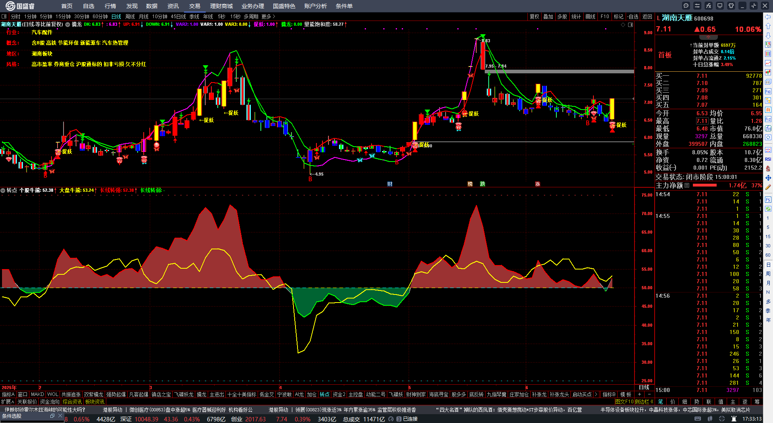Image resolution: width=773 pixels, height=423 pixels.
Task: Switch to 周线 weekly chart tab
Action: (x=130, y=17)
